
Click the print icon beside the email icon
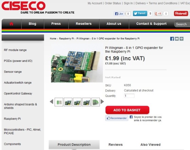coord(182,39)
